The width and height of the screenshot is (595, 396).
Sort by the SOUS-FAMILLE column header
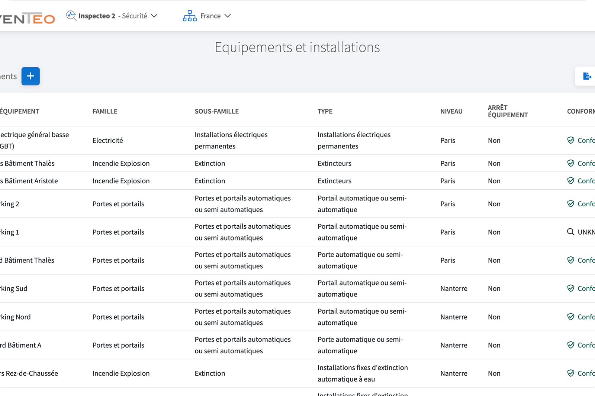217,111
